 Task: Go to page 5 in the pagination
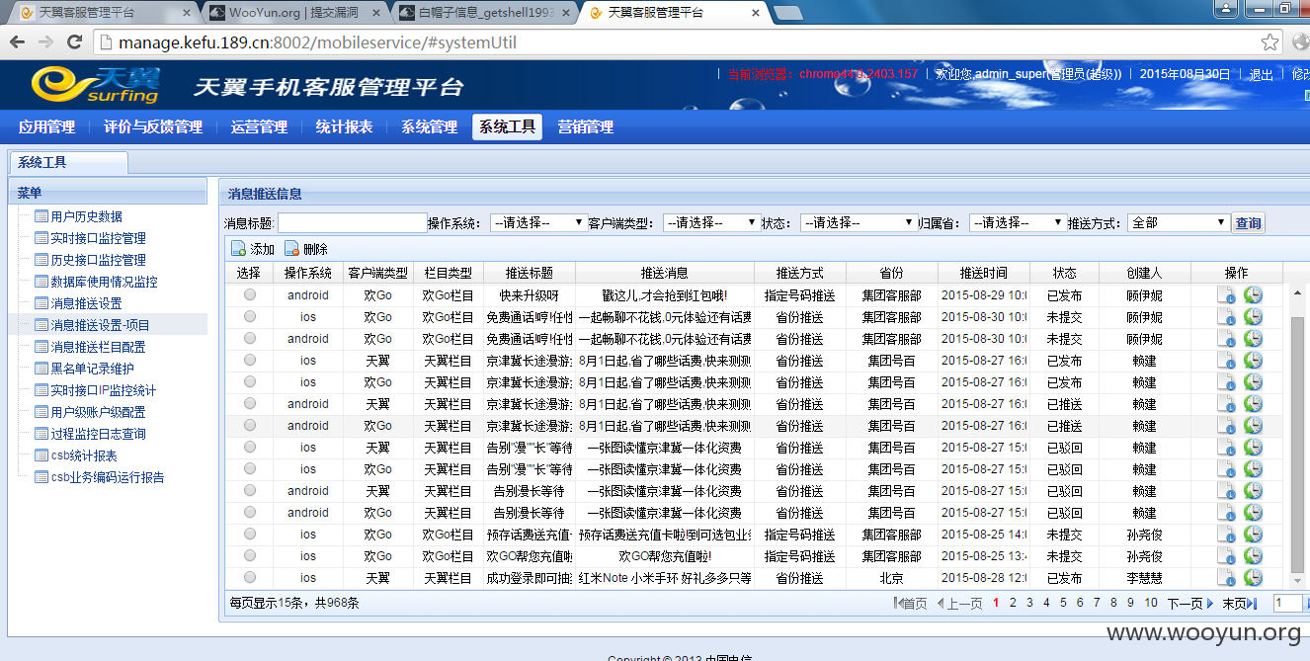[1063, 603]
